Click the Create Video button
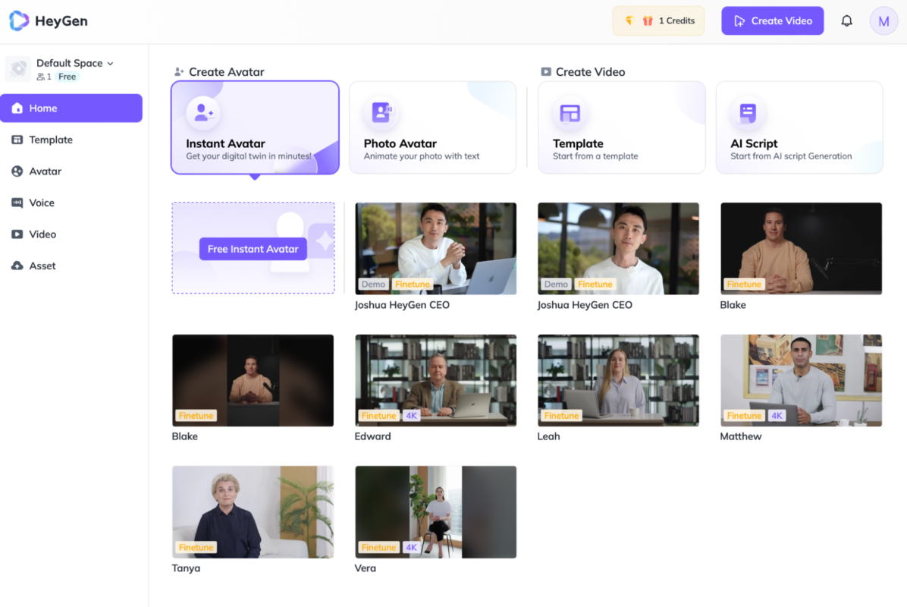Screen dimensions: 907x607 [772, 21]
